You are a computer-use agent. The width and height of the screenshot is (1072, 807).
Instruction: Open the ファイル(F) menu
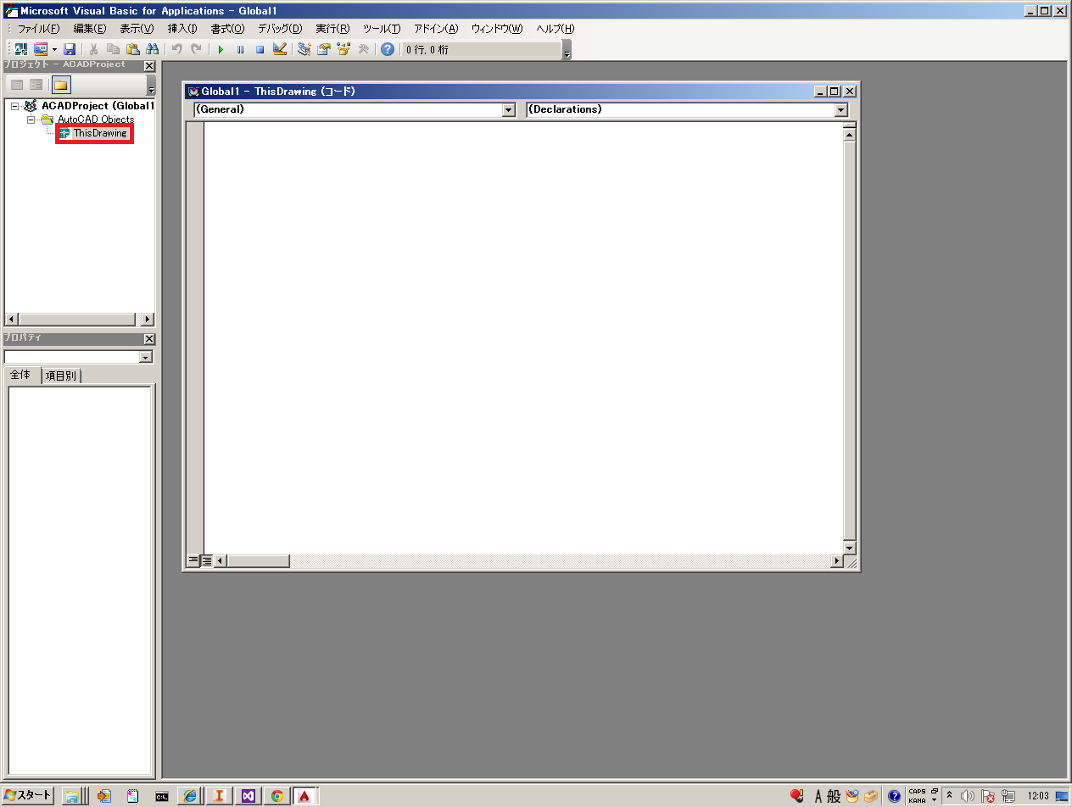[x=38, y=29]
